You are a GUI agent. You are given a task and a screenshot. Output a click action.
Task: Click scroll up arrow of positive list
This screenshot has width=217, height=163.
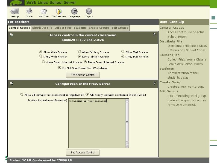[x=127, y=101]
